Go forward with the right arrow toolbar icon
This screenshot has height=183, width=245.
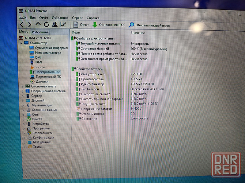click(x=30, y=24)
